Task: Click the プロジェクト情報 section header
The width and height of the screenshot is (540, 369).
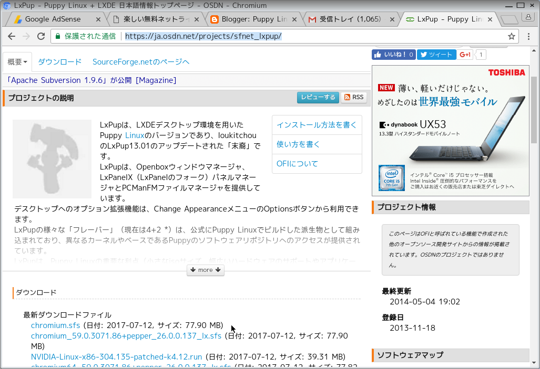Action: [451, 207]
